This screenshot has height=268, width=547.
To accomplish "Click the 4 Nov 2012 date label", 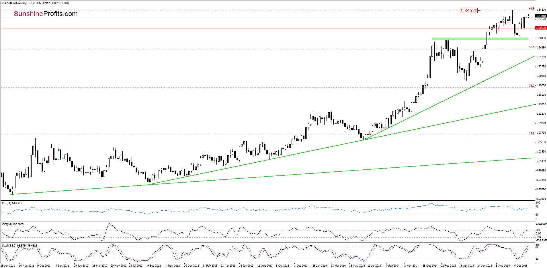I will point(173,266).
